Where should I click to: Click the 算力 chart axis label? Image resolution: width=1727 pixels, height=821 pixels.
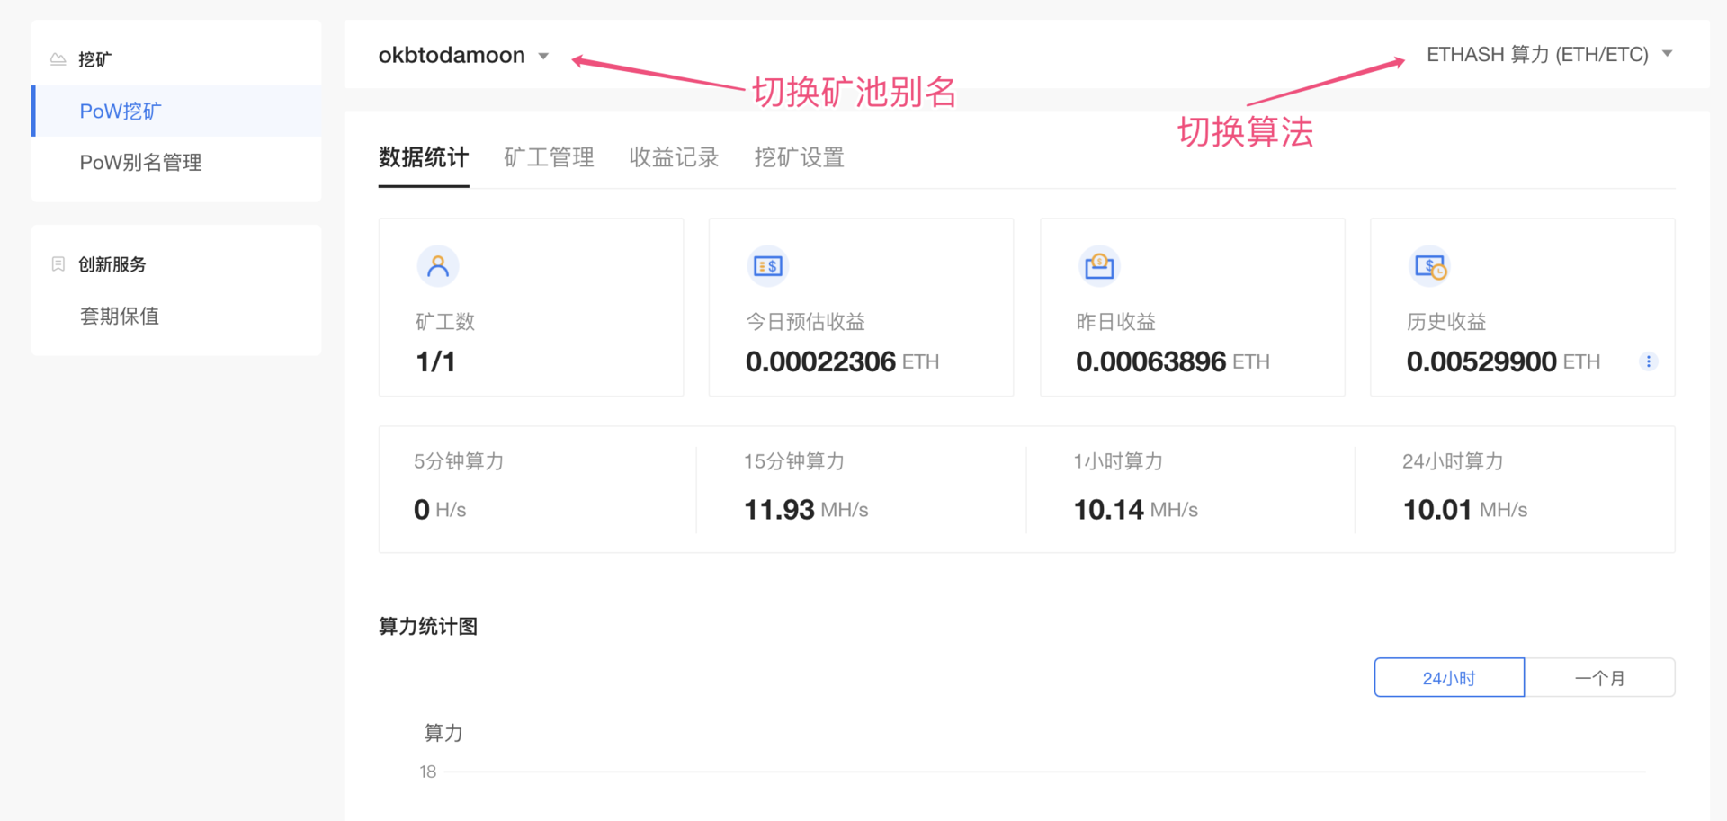[x=443, y=733]
